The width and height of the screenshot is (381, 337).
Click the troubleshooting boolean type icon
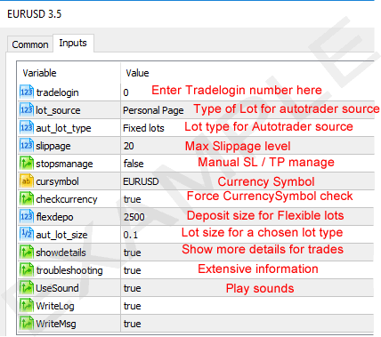[27, 270]
